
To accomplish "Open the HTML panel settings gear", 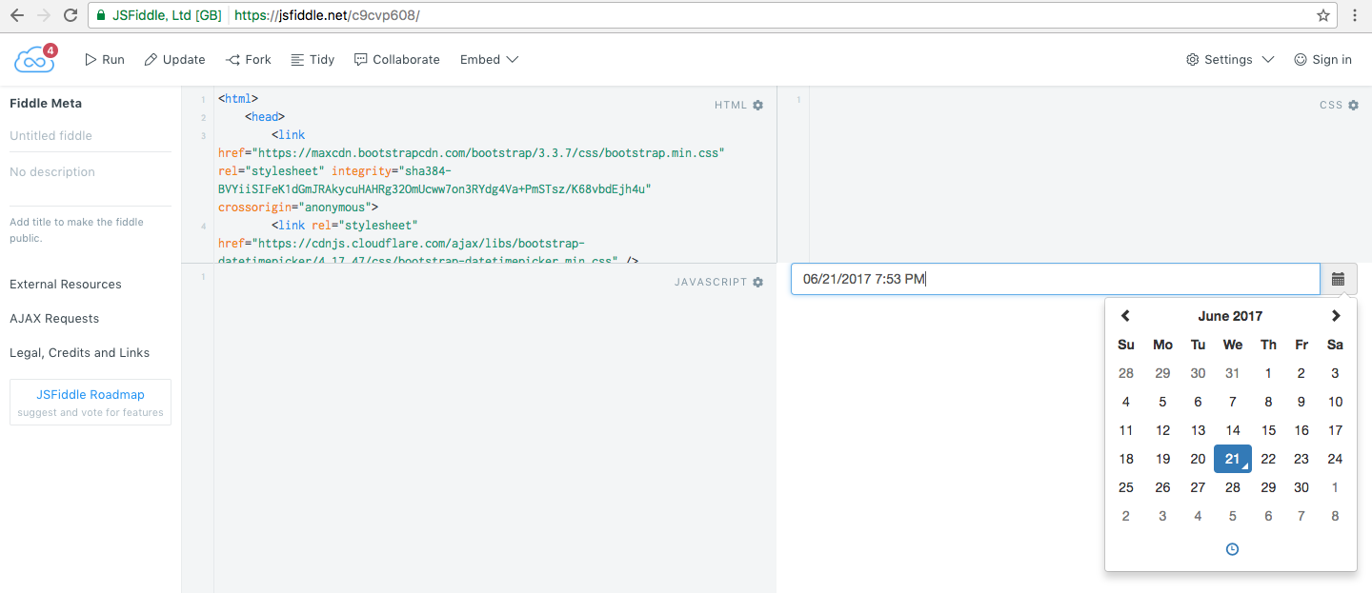I will point(757,105).
